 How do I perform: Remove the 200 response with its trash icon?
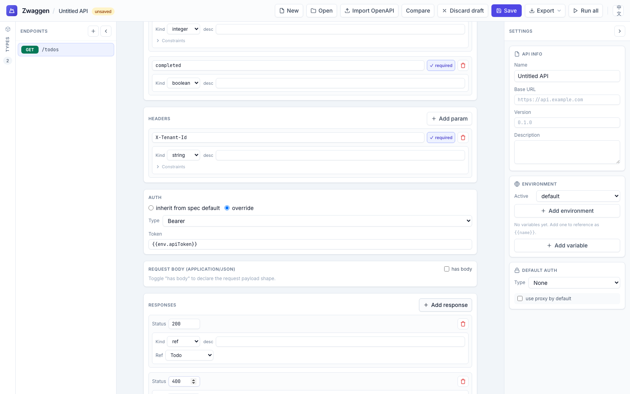click(x=463, y=323)
